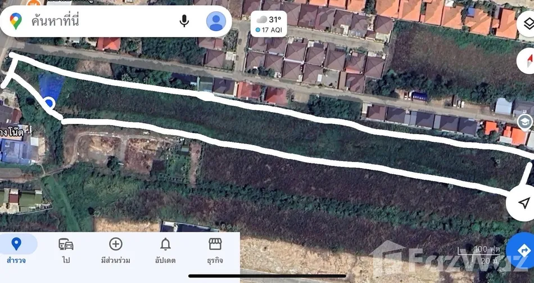The height and width of the screenshot is (283, 534).
Task: Tap the compass to reset north
Action: 528,61
